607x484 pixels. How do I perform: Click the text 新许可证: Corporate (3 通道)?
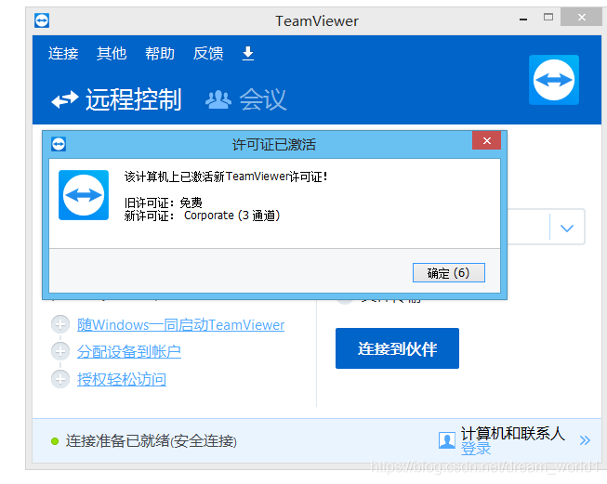[202, 216]
